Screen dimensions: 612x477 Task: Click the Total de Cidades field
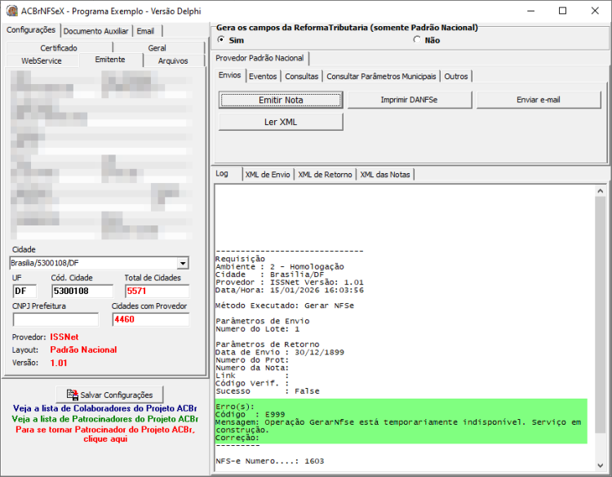pyautogui.click(x=157, y=291)
